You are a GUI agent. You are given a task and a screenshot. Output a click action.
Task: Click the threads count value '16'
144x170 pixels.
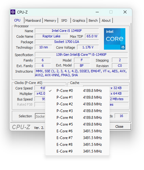[121, 116]
